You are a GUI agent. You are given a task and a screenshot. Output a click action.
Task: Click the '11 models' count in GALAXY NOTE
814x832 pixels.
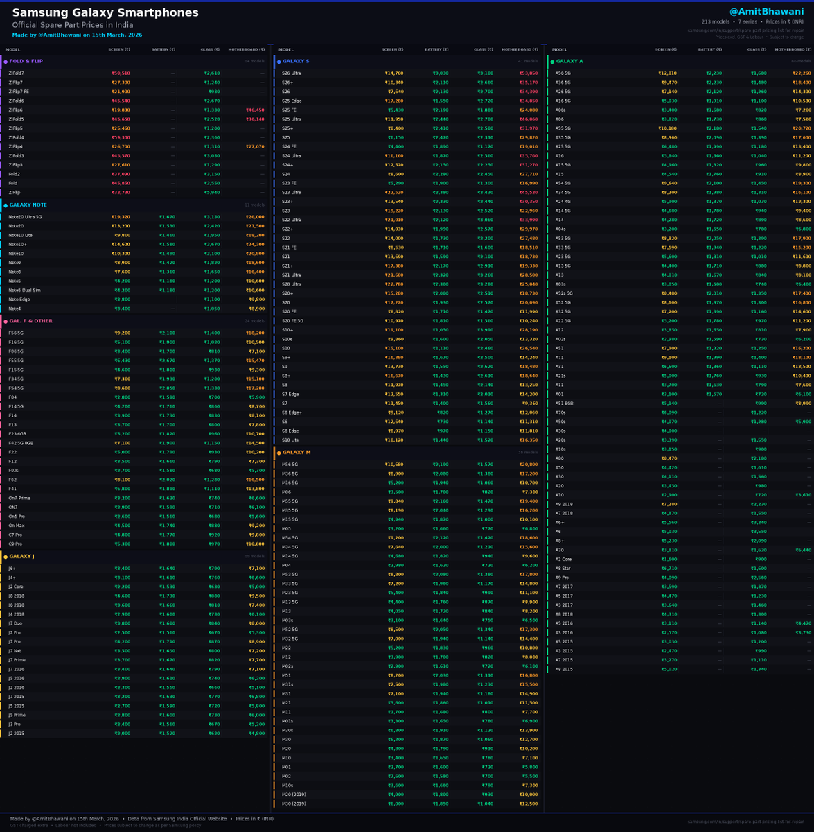tap(255, 206)
